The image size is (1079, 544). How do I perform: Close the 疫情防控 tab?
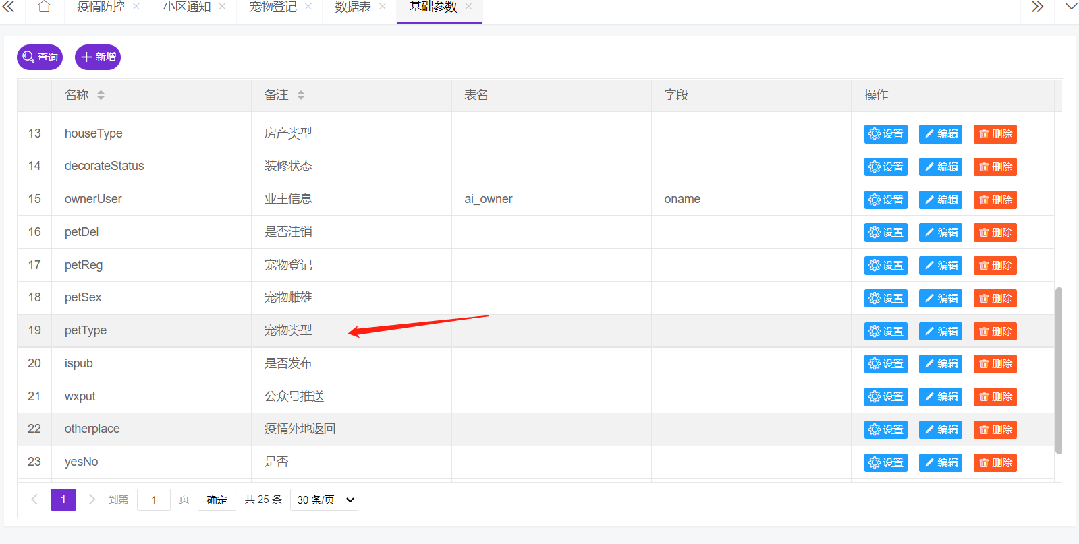tap(136, 7)
